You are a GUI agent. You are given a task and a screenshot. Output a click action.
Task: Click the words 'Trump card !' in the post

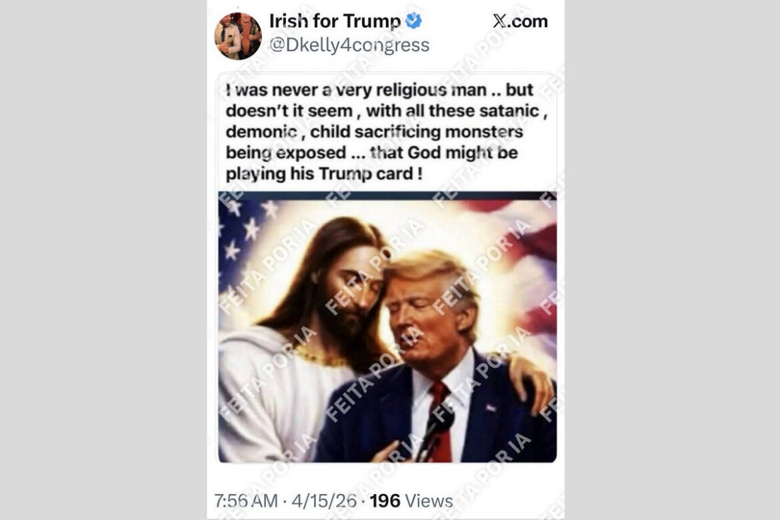click(x=371, y=173)
